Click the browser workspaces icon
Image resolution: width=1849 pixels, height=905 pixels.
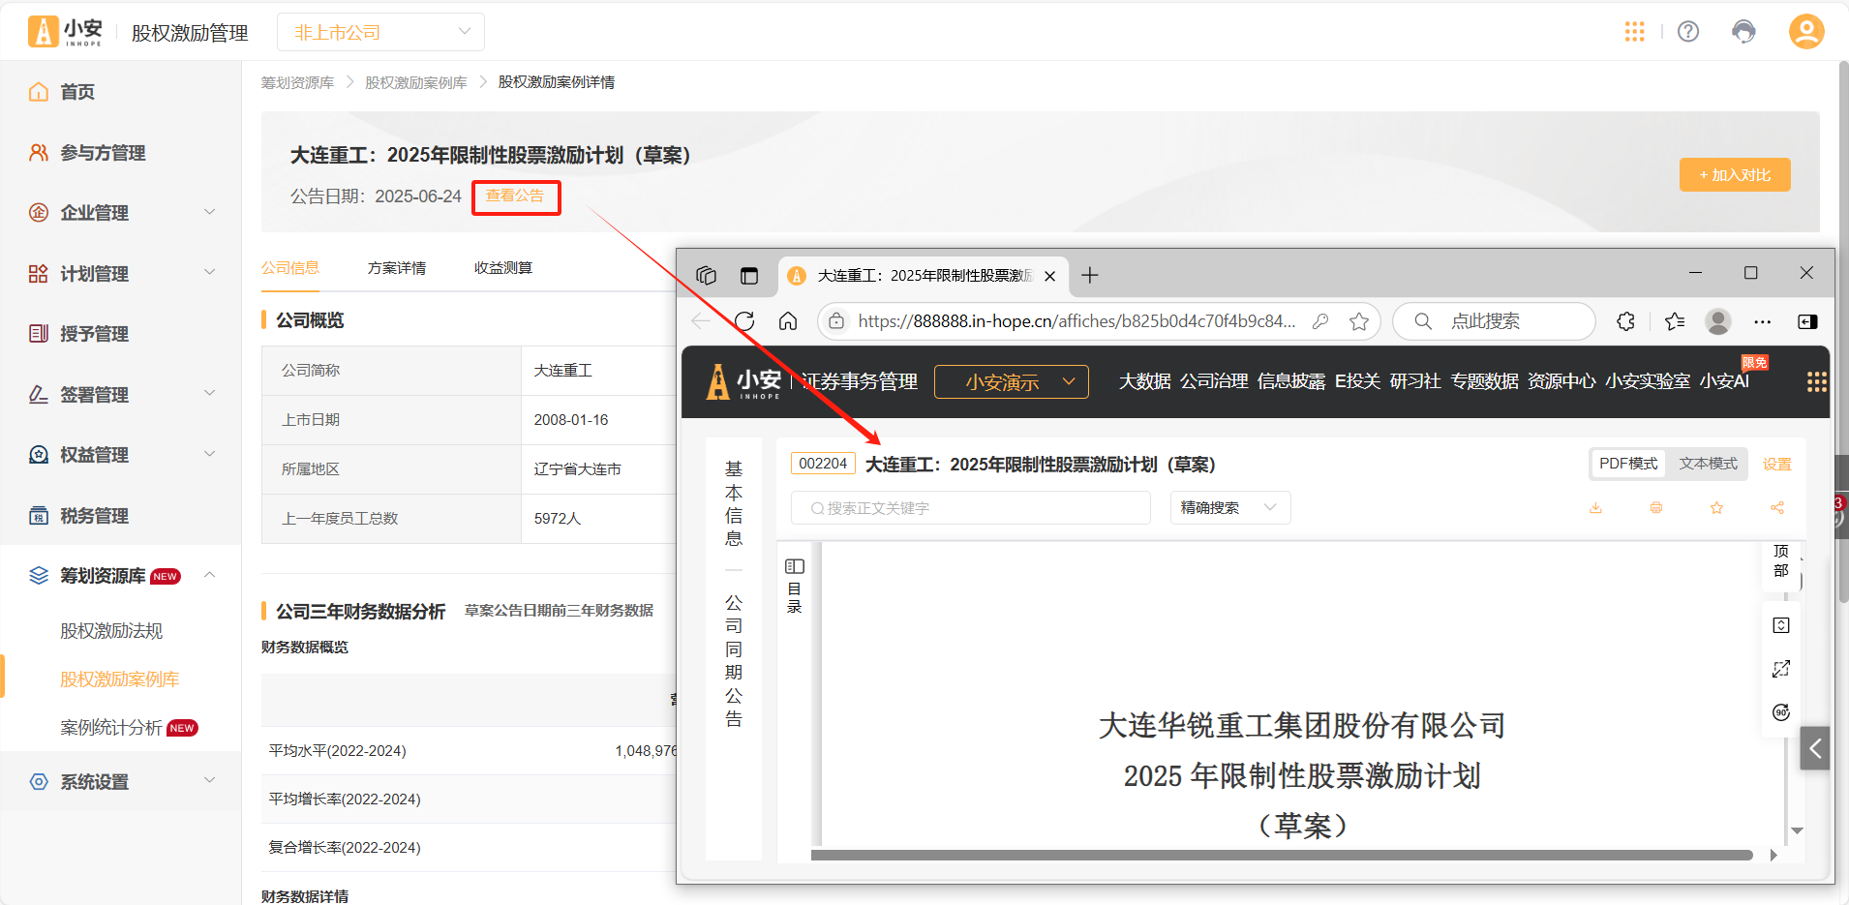707,276
